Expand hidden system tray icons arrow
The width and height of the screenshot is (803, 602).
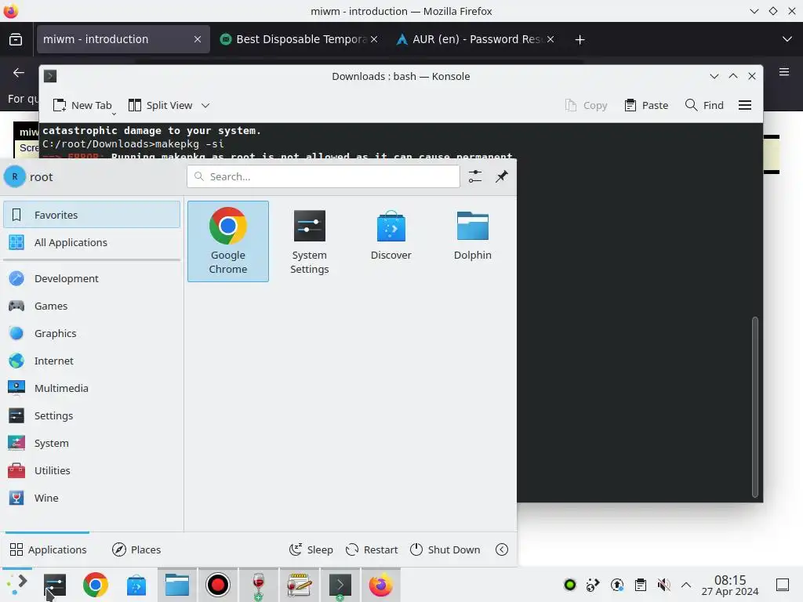coord(686,585)
